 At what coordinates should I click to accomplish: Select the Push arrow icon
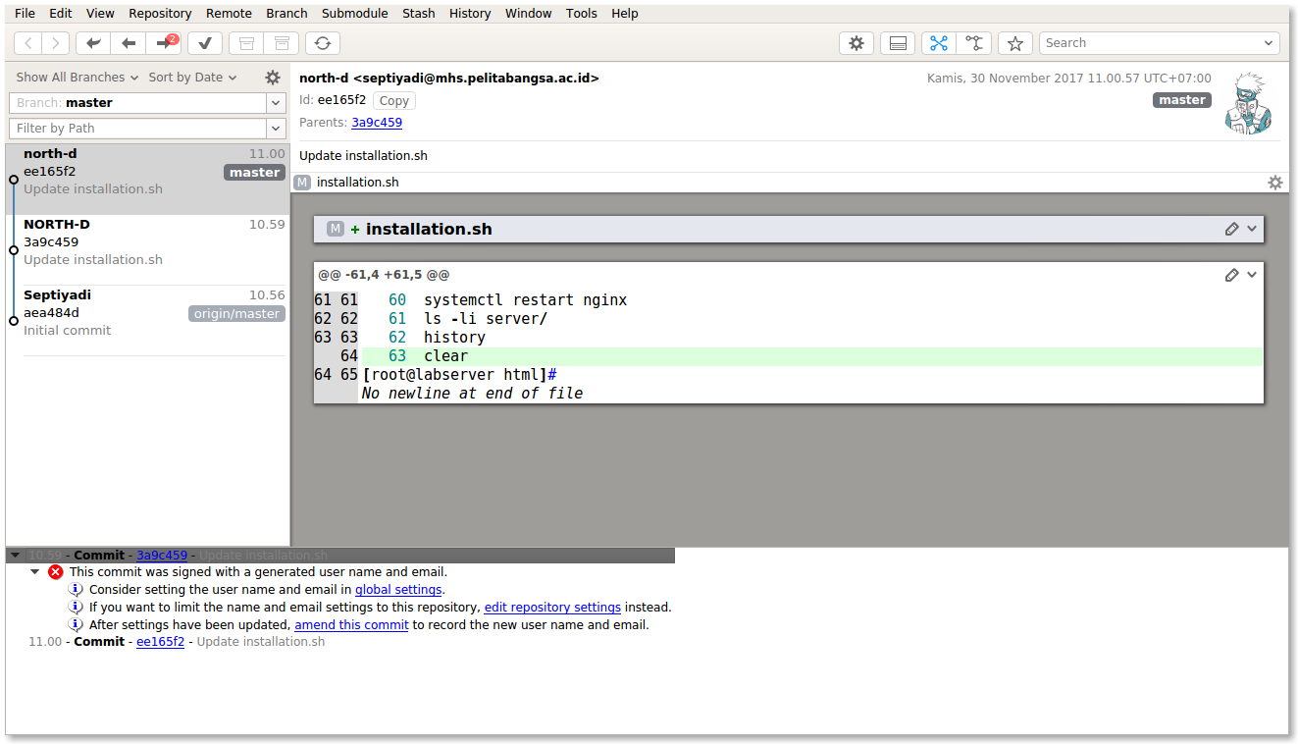128,43
